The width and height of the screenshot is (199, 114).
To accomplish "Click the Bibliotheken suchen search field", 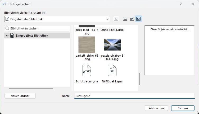I will click(x=37, y=28).
